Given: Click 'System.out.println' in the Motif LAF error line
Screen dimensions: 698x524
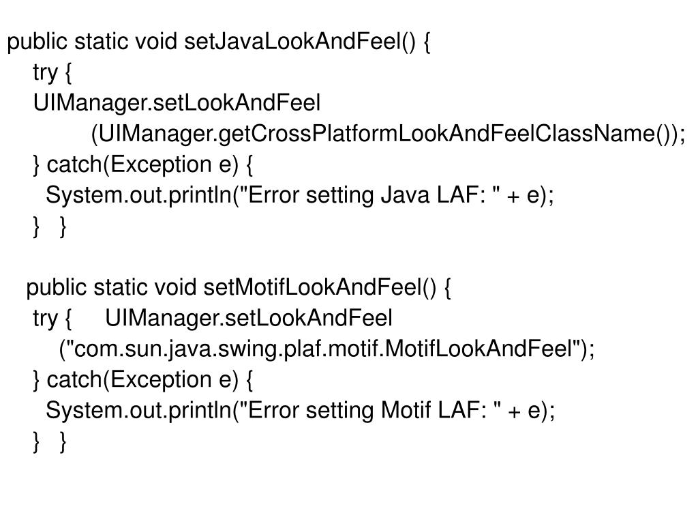Looking at the screenshot, I should (x=138, y=411).
